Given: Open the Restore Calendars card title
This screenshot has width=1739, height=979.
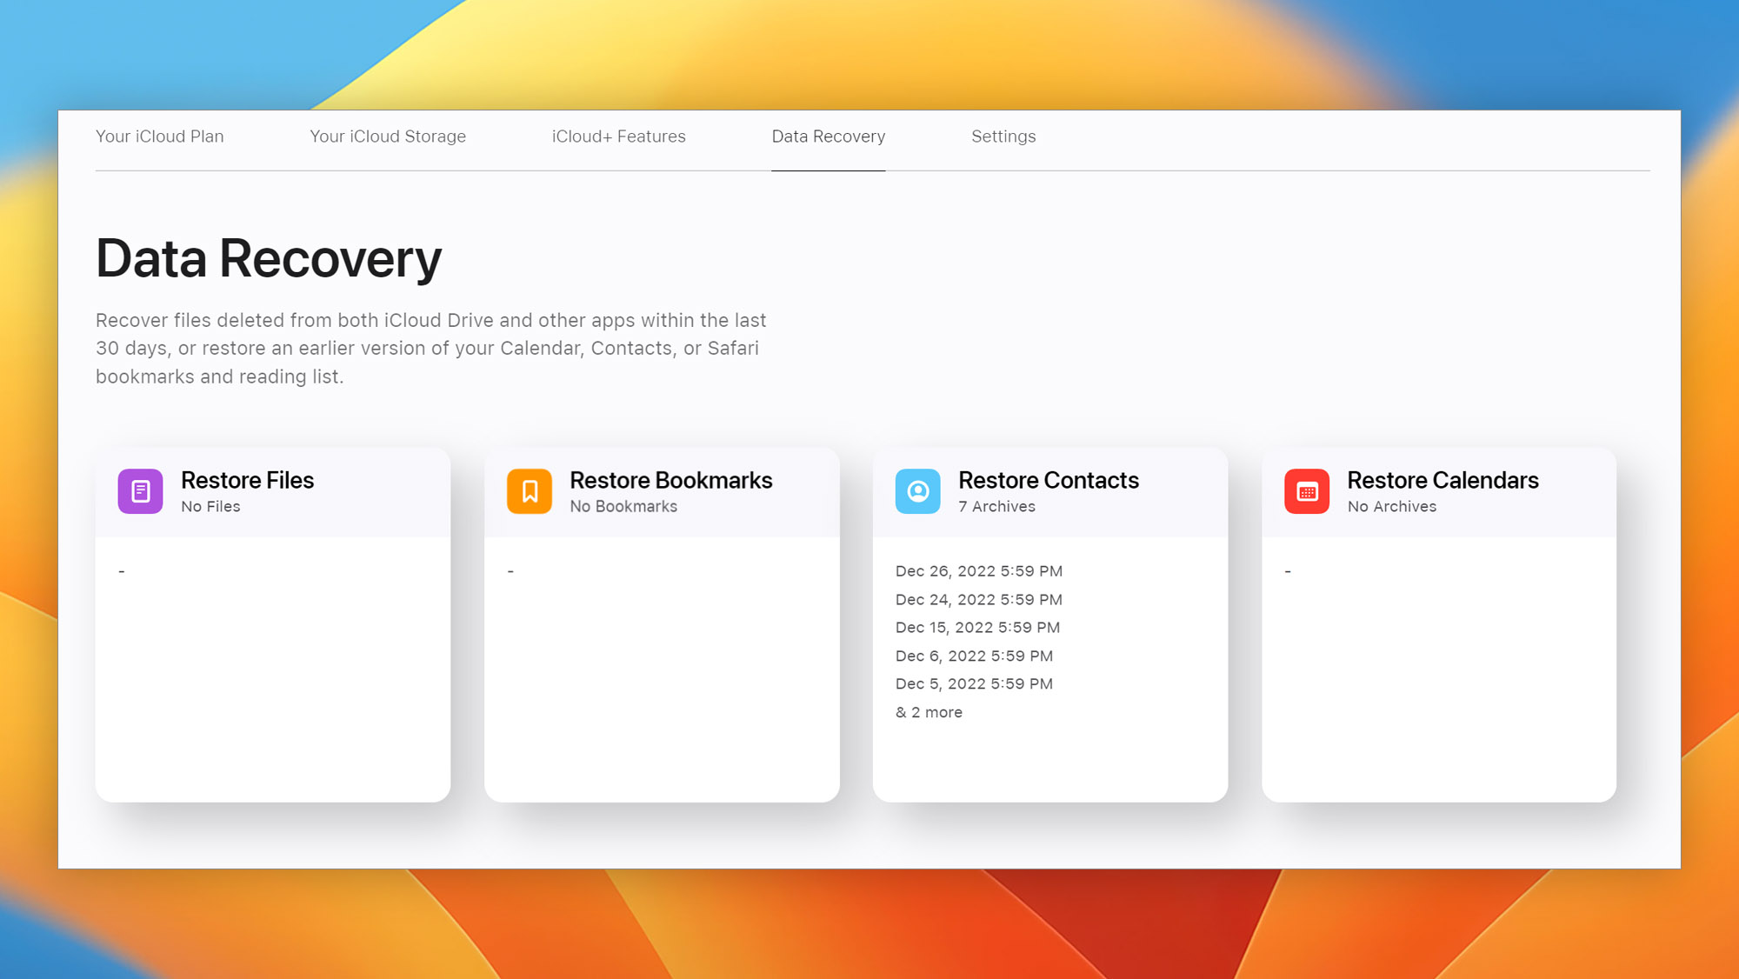Looking at the screenshot, I should coord(1443,480).
